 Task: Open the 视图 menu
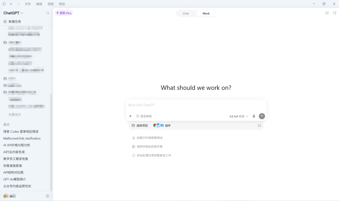coord(51,4)
